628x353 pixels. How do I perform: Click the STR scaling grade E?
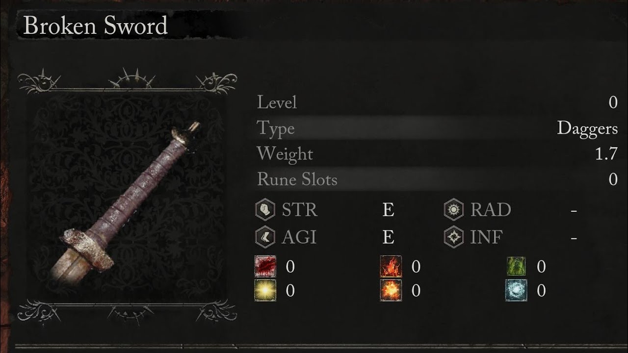[388, 210]
